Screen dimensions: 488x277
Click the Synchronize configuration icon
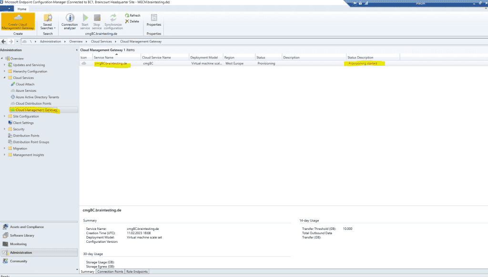[x=113, y=21]
